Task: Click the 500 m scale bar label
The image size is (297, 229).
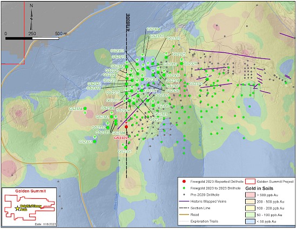Action: pos(61,33)
